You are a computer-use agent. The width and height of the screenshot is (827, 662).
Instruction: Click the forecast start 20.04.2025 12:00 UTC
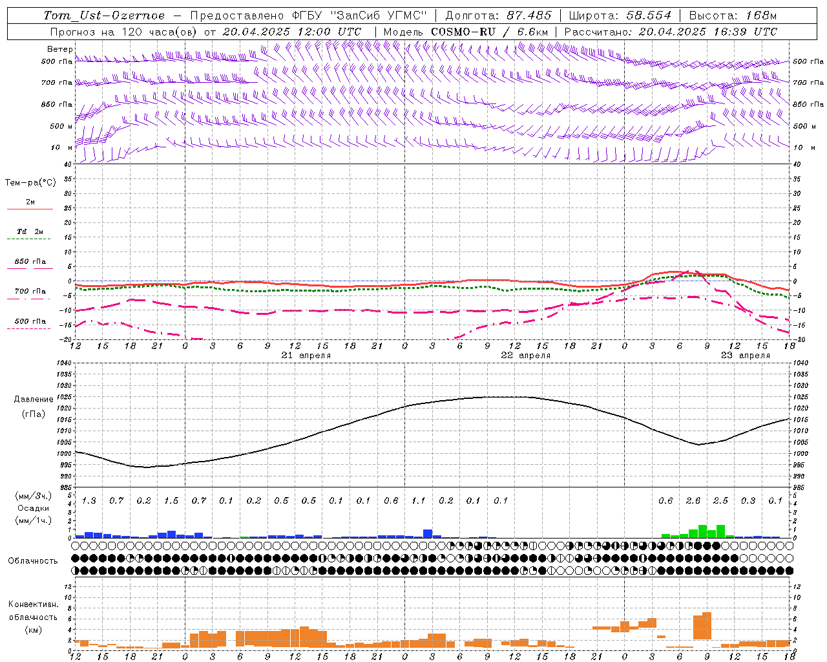292,32
